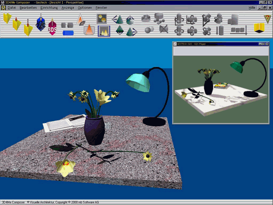Click the help question mark triangle icon

pos(267,19)
